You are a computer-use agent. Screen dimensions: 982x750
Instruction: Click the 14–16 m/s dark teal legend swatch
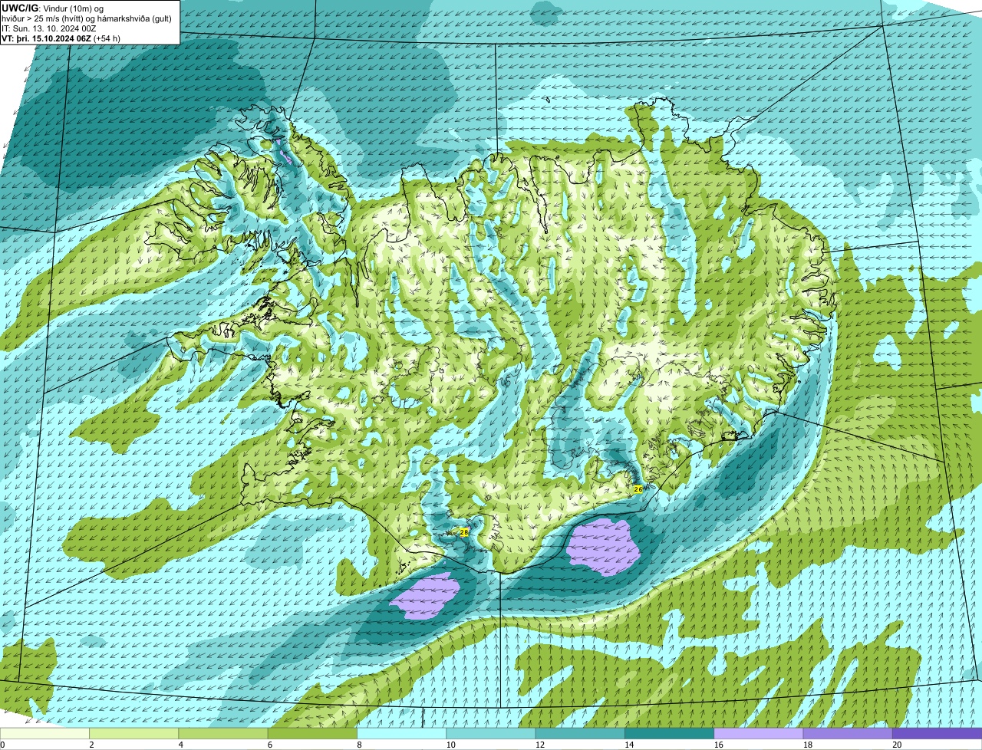(670, 734)
